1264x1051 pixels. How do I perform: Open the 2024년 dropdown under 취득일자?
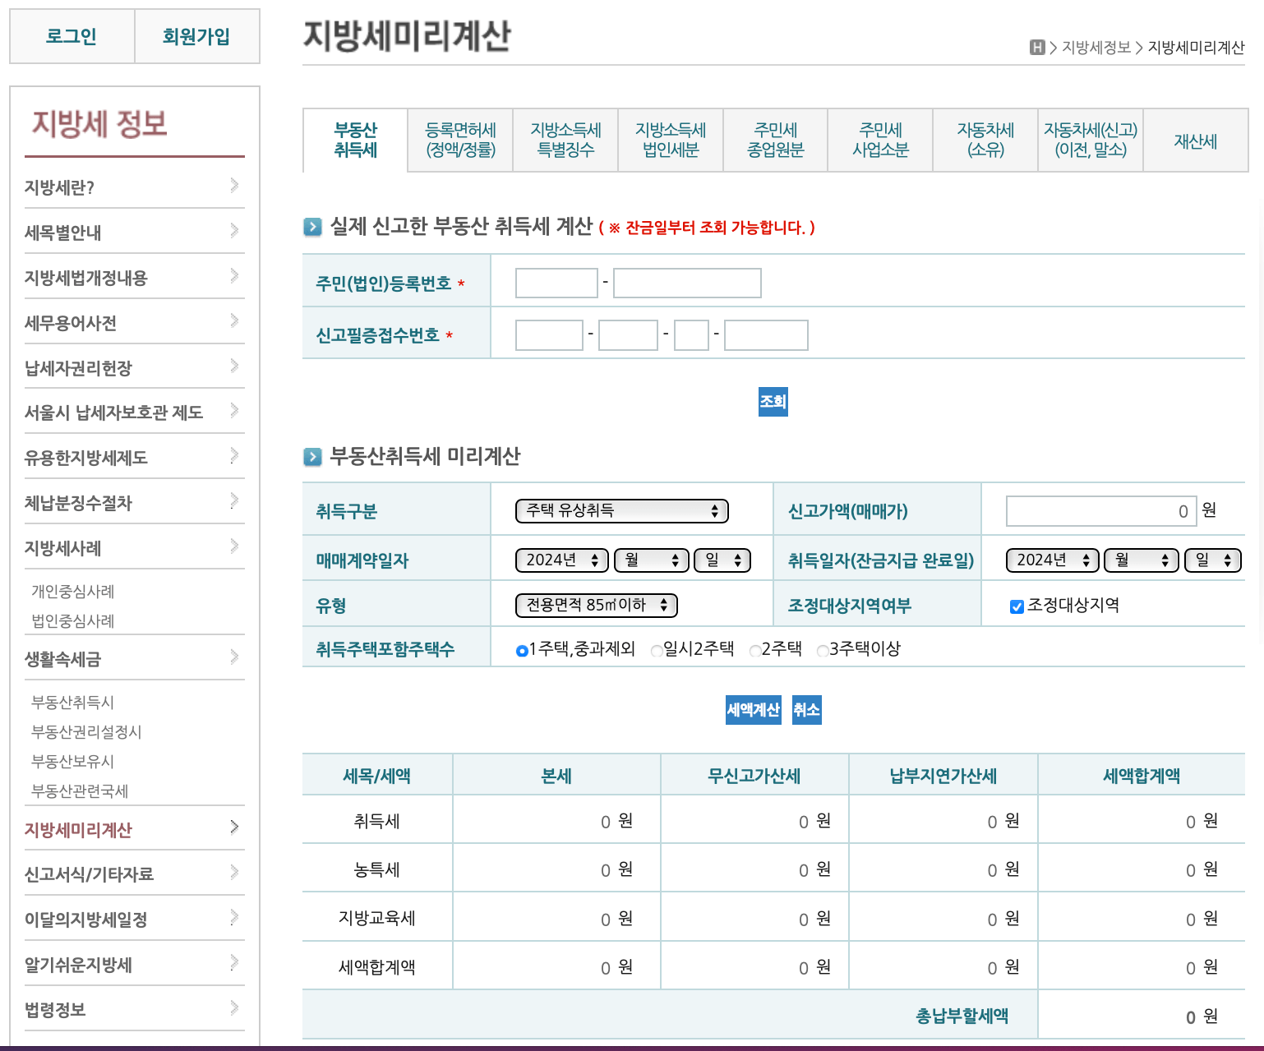click(x=1052, y=560)
